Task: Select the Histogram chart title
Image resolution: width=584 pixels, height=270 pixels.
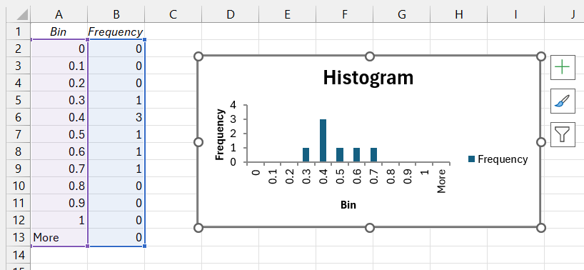Action: (368, 77)
